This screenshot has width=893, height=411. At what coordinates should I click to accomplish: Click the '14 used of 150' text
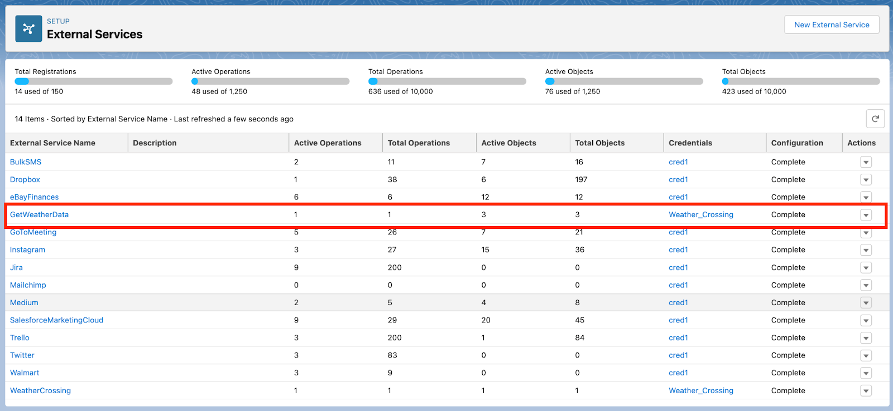39,91
